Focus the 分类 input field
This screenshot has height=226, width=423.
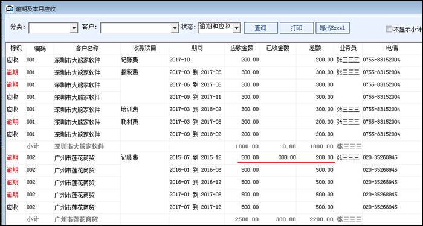50,28
